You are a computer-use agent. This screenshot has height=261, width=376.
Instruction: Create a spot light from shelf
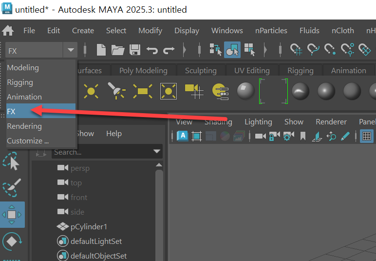116,91
